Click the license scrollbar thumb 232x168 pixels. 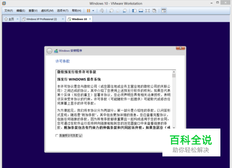click(174, 76)
